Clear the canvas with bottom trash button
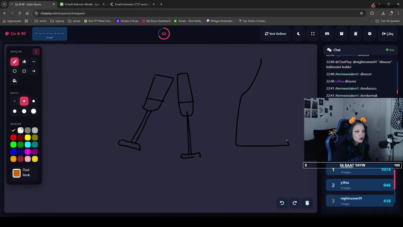403x227 pixels. pyautogui.click(x=307, y=203)
